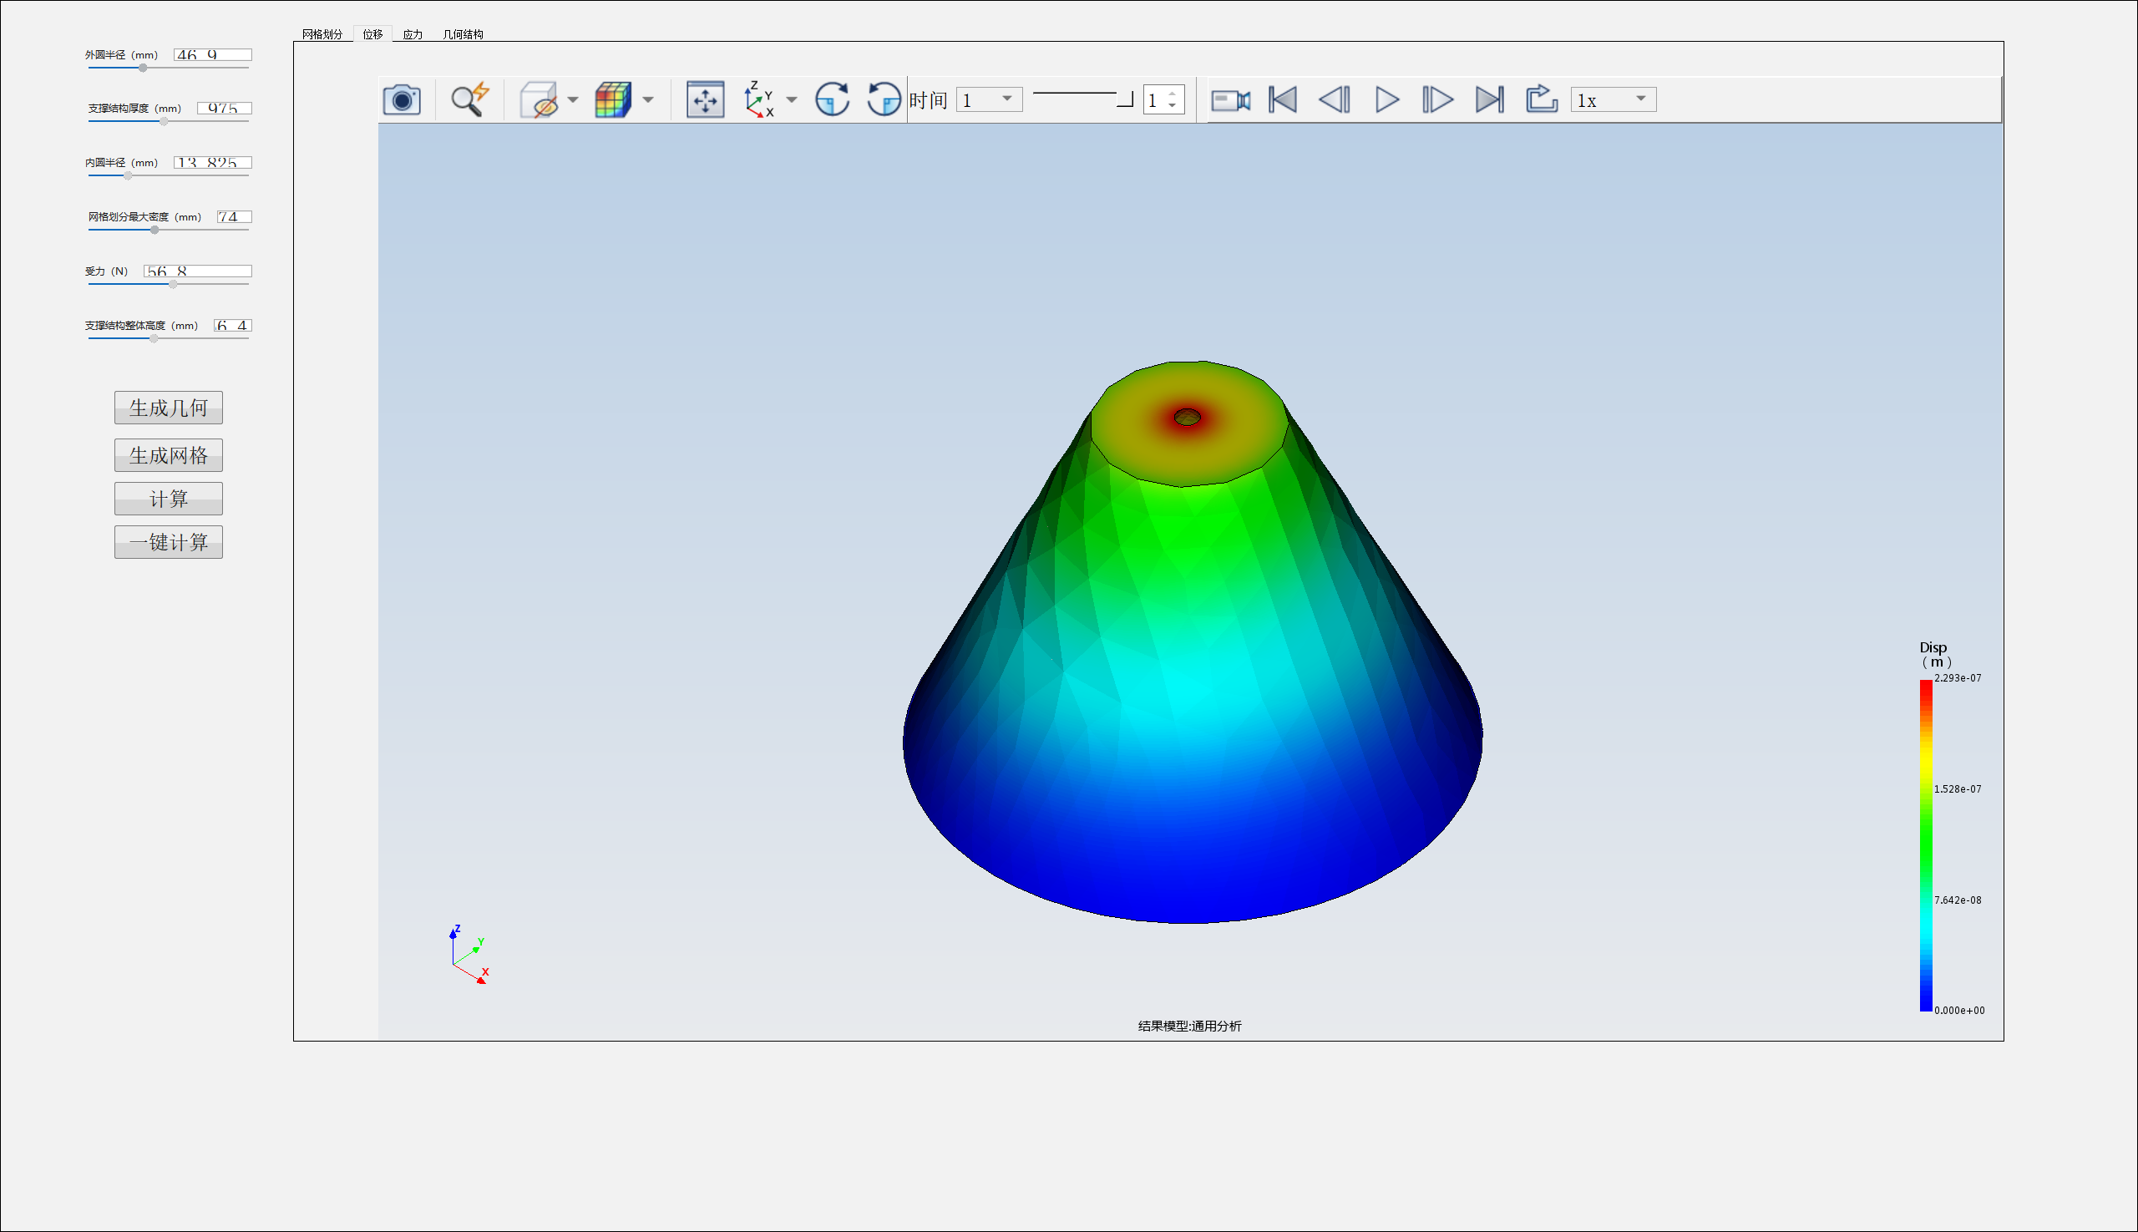Take a snapshot with the camera icon
Viewport: 2138px width, 1232px height.
point(402,100)
